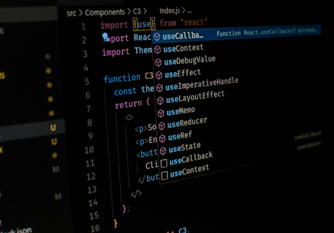Click line number 13 in gutter
Viewport: 334px width, 233px height.
click(92, 190)
